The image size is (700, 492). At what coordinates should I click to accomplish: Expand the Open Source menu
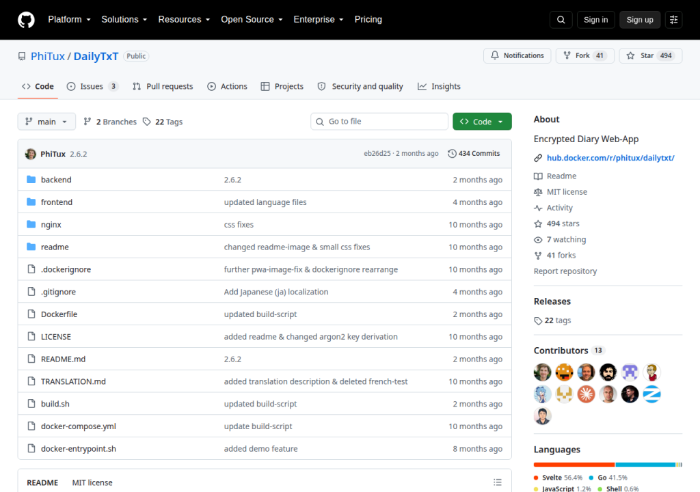click(252, 20)
